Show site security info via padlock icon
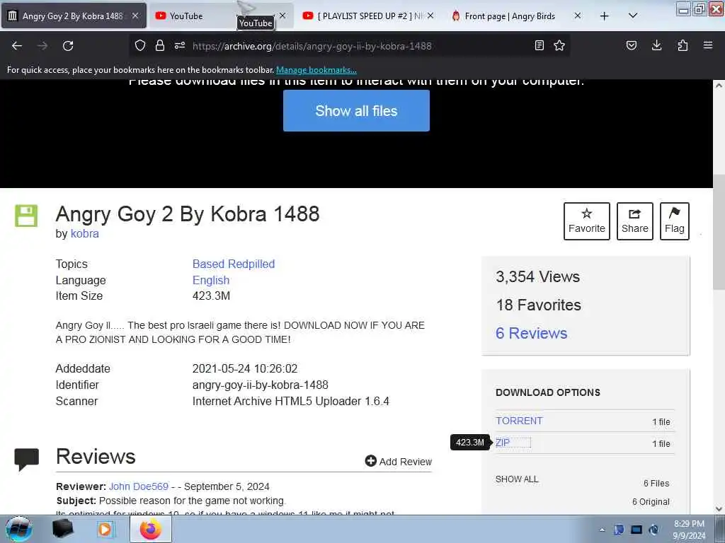Screen dimensions: 725x543 160,45
